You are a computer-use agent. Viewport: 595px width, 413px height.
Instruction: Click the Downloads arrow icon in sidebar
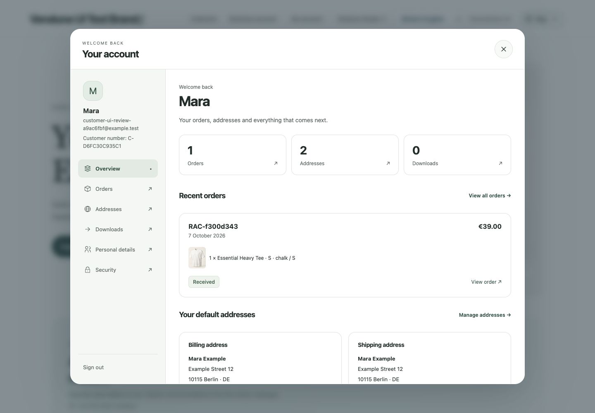[88, 229]
